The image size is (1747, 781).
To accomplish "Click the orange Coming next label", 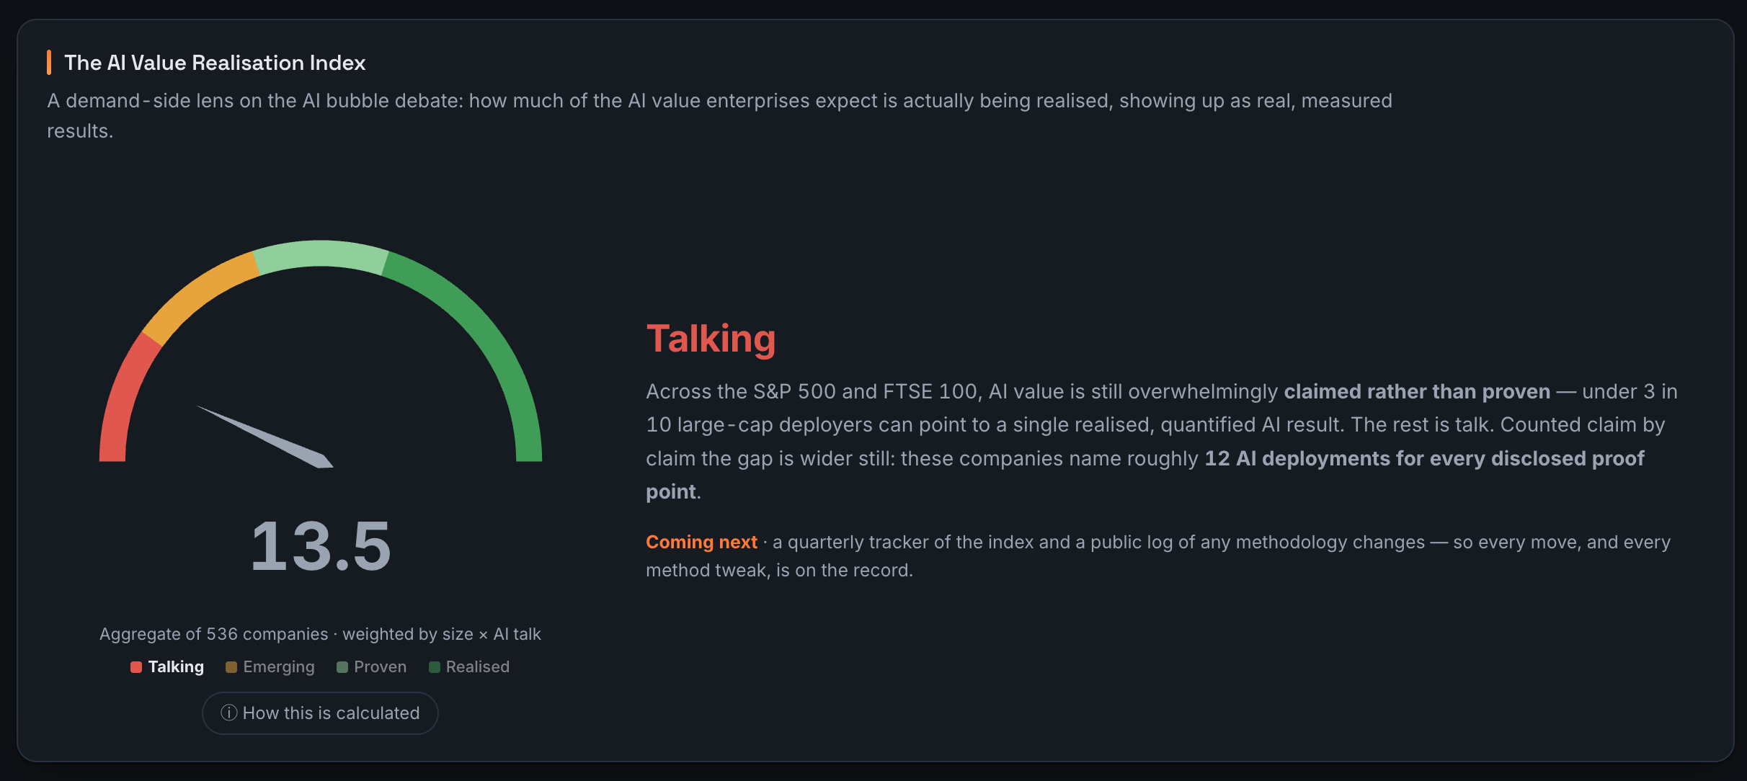I will point(701,542).
